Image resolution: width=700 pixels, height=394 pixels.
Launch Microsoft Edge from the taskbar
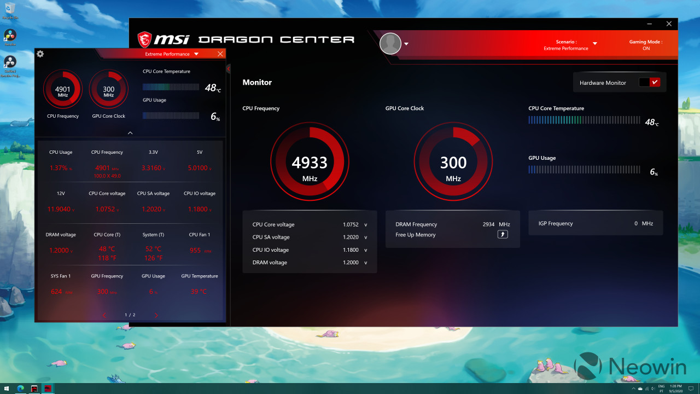[x=21, y=389]
